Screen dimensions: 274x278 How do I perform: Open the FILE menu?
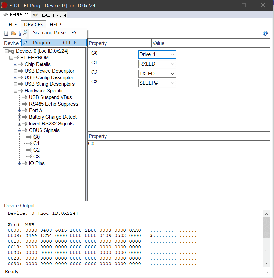(13, 25)
